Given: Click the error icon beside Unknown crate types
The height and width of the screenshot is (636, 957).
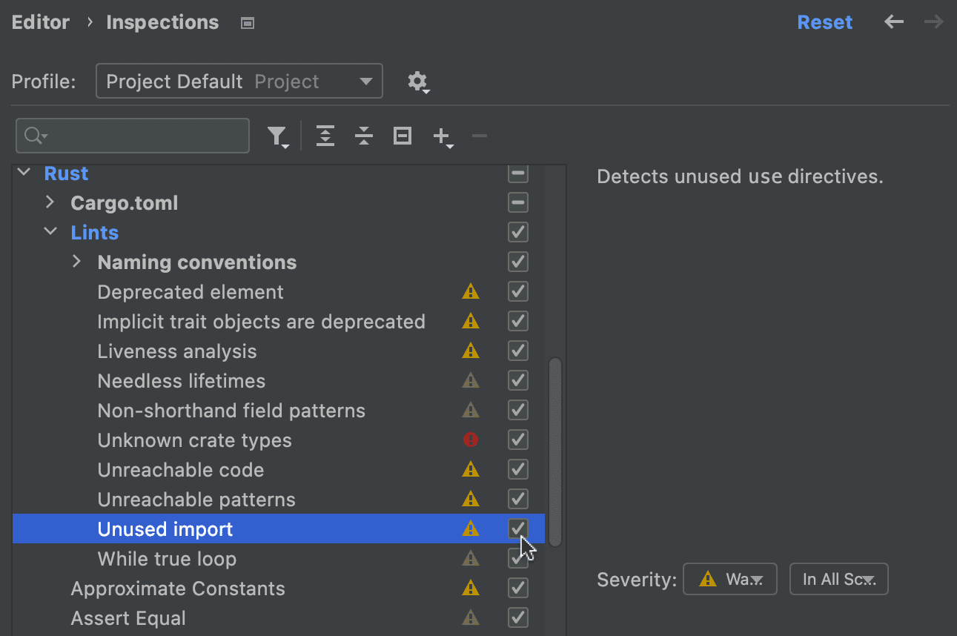Looking at the screenshot, I should (471, 440).
